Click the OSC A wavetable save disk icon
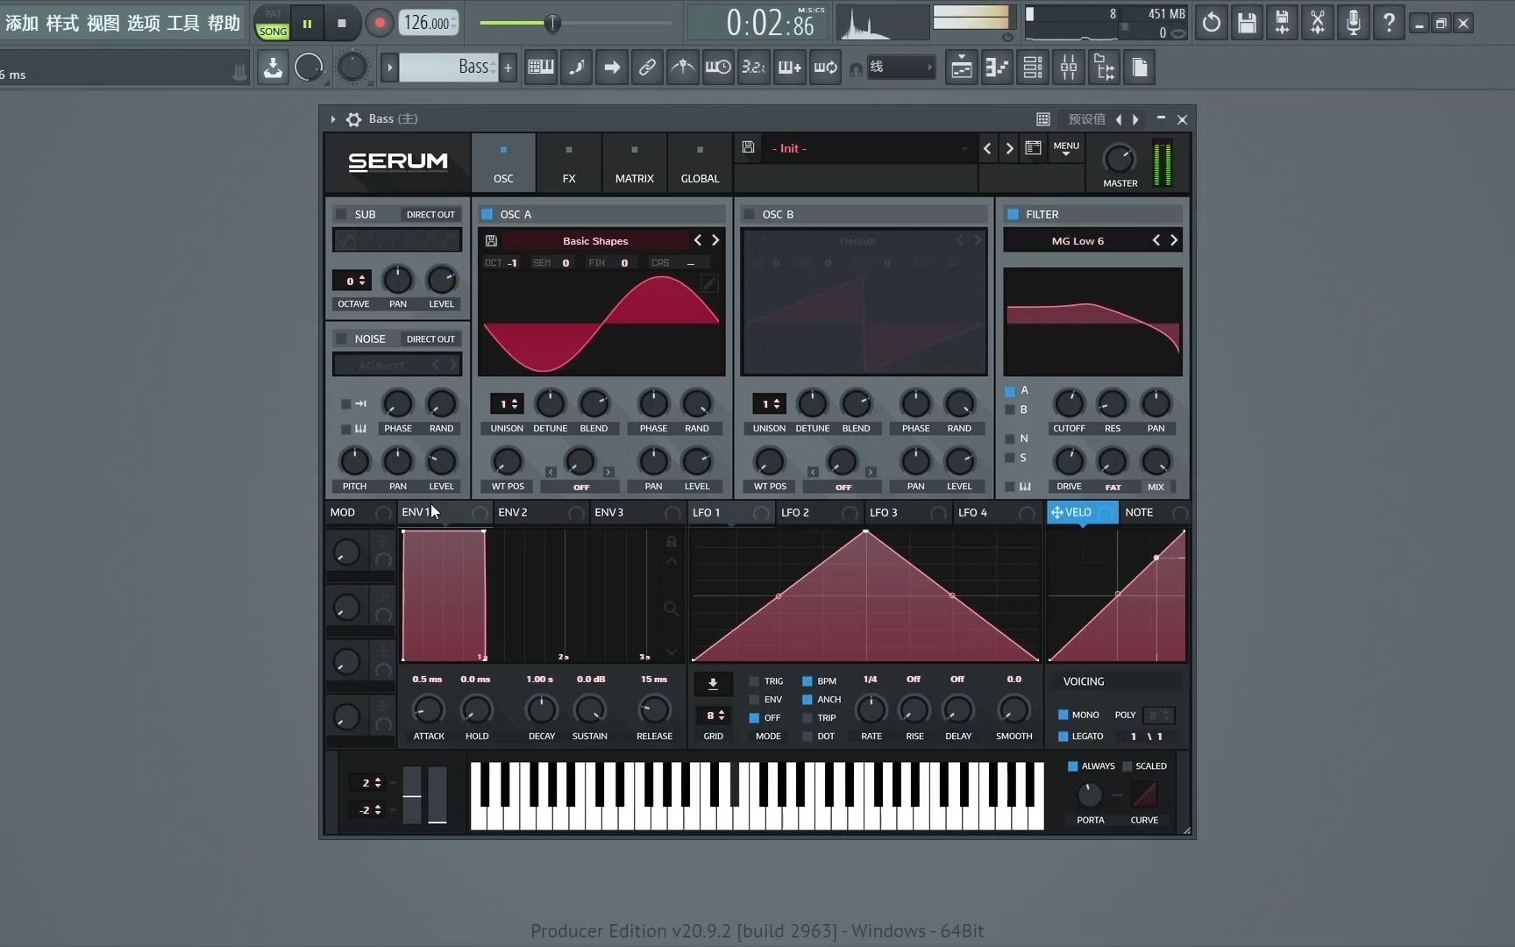The image size is (1515, 947). 491,240
